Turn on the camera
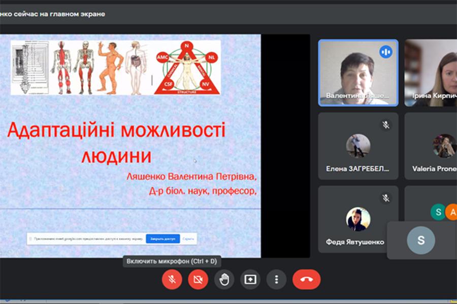 tap(198, 279)
